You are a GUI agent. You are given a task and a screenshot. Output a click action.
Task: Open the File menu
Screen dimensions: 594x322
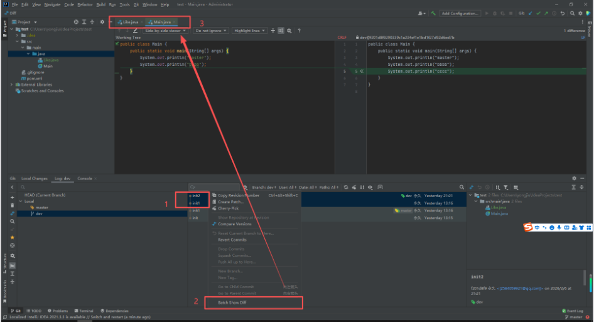[x=15, y=4]
